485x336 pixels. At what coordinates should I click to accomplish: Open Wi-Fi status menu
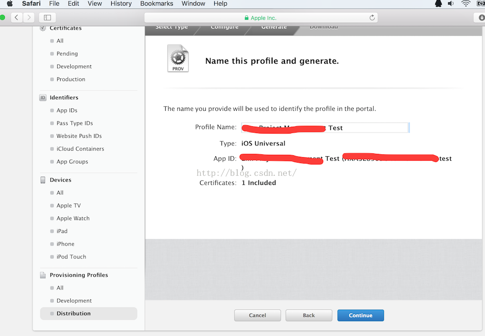pyautogui.click(x=465, y=4)
